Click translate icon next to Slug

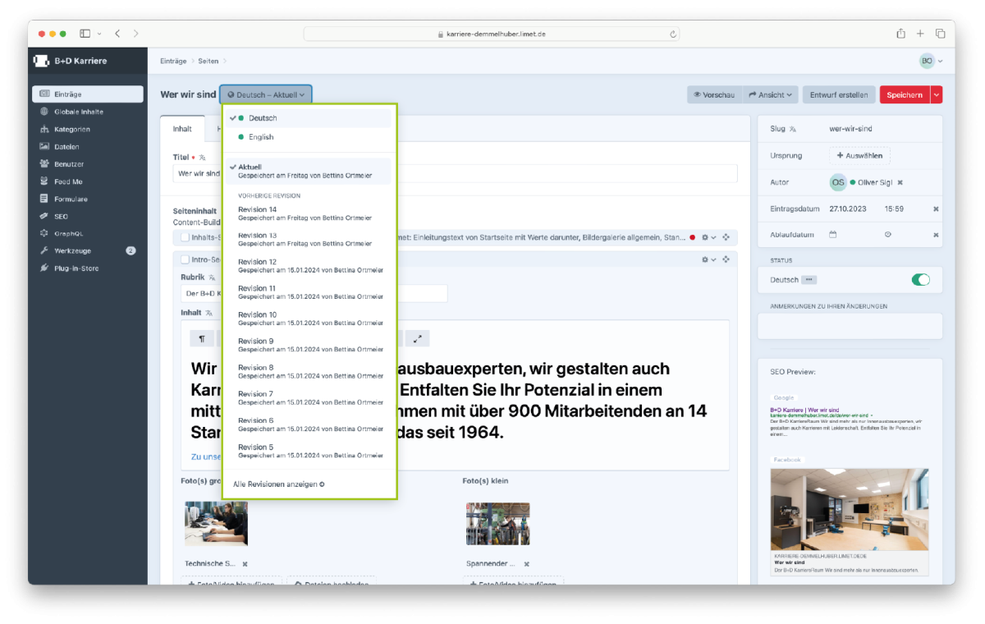793,130
